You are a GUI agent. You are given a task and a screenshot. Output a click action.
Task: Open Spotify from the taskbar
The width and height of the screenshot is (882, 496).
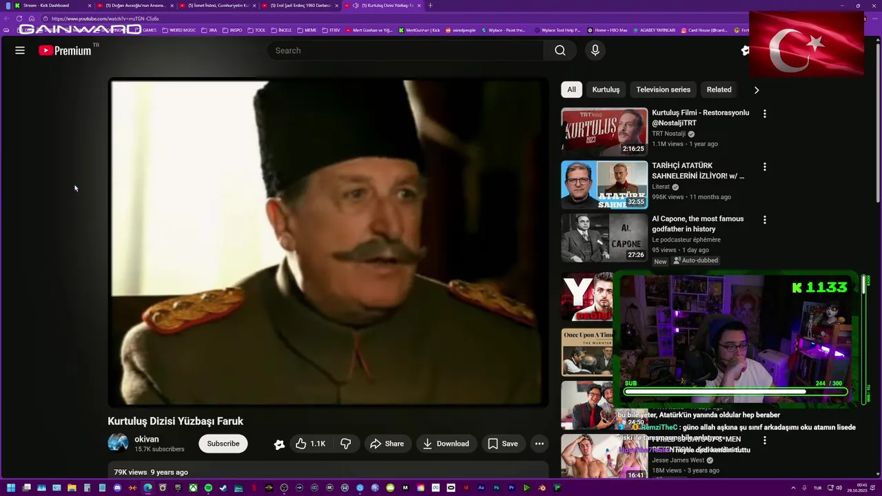pyautogui.click(x=208, y=488)
